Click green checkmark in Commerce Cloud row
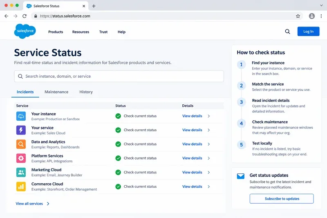This screenshot has height=218, width=327. tap(118, 187)
